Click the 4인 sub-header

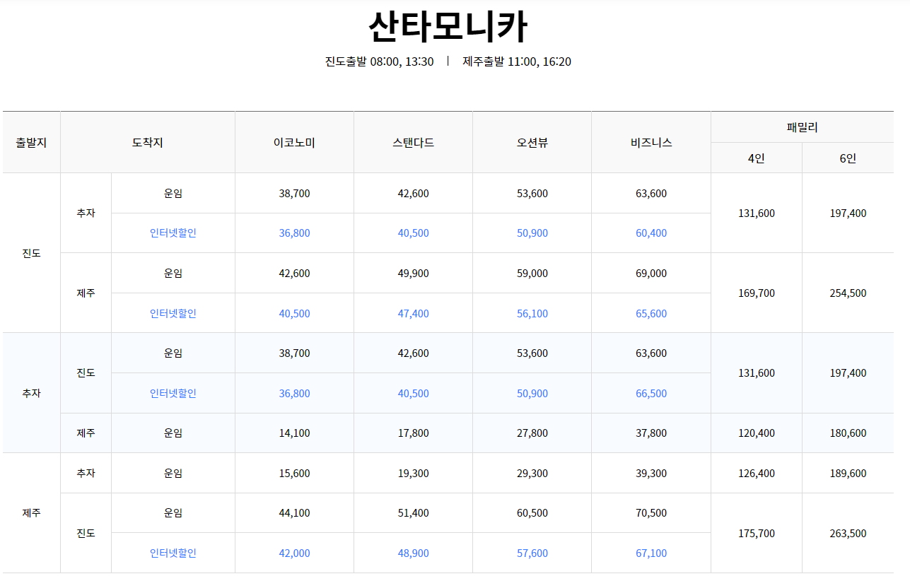point(757,158)
